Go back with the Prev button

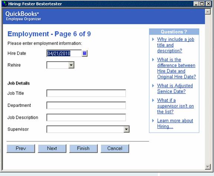coord(21,149)
